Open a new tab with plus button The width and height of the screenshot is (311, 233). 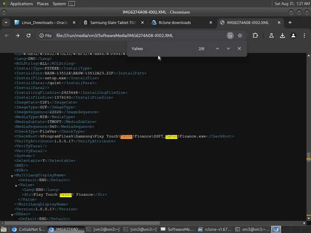(x=290, y=22)
